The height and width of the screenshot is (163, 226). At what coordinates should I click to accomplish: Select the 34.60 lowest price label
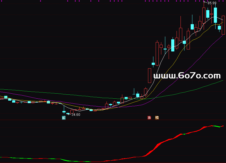pos(76,115)
